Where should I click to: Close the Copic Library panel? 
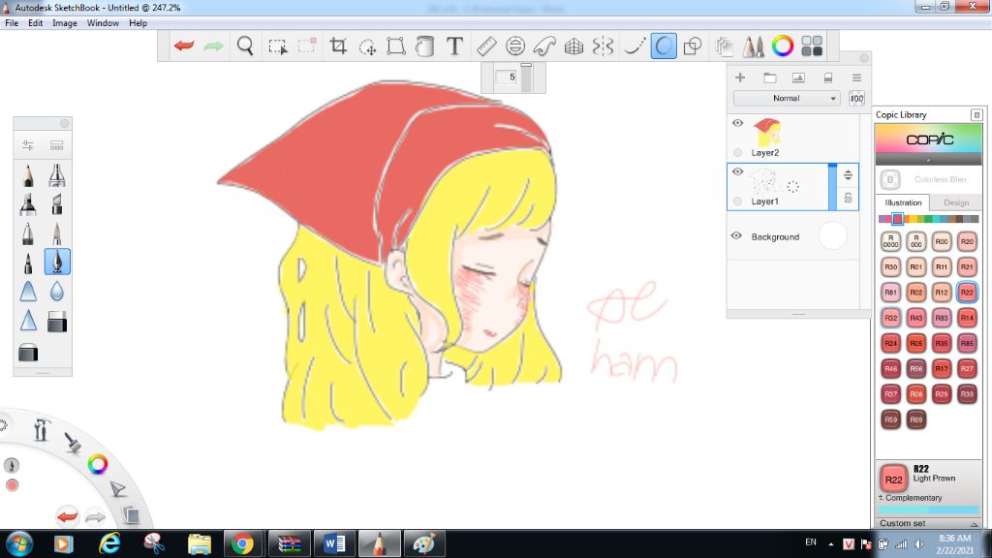[976, 115]
